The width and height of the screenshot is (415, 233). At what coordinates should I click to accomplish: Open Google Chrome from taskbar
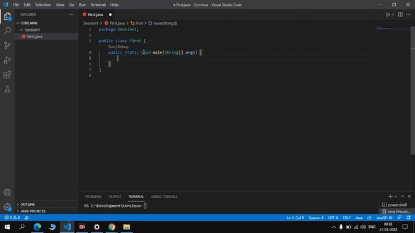pos(112,227)
